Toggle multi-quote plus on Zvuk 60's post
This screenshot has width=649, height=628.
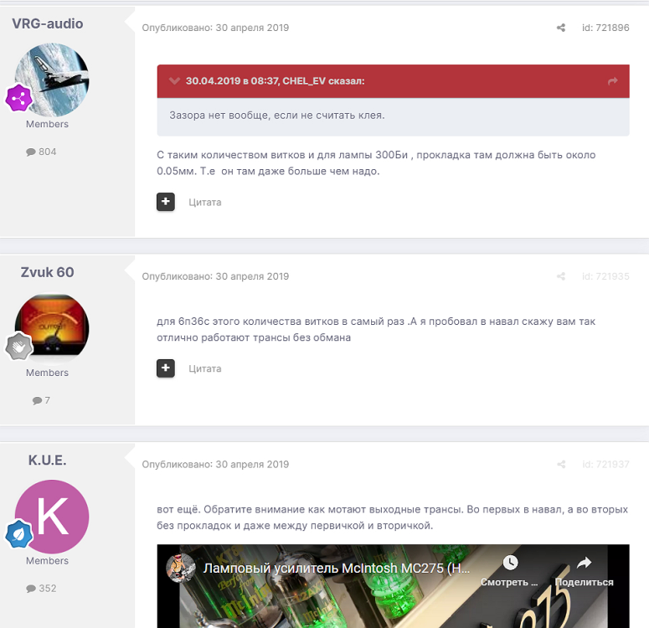[166, 368]
